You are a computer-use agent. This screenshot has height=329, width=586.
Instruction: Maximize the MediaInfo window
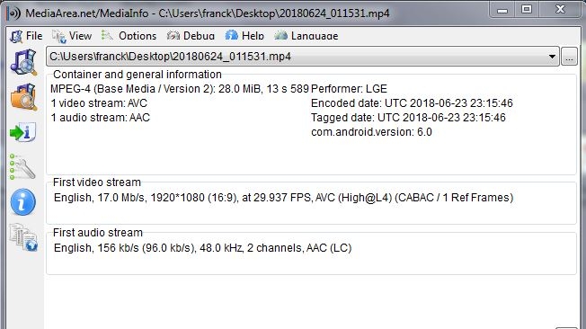[x=527, y=9]
